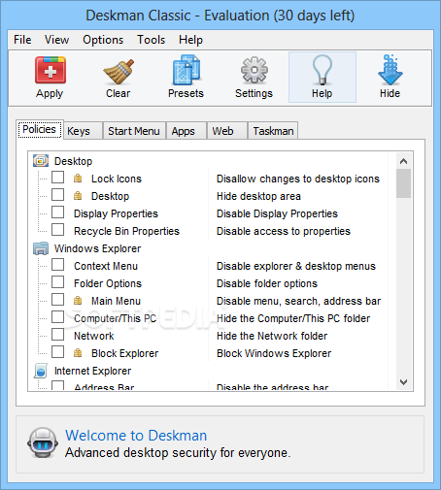The image size is (441, 490).
Task: Select the Internet Explorer tree category
Action: [x=92, y=371]
